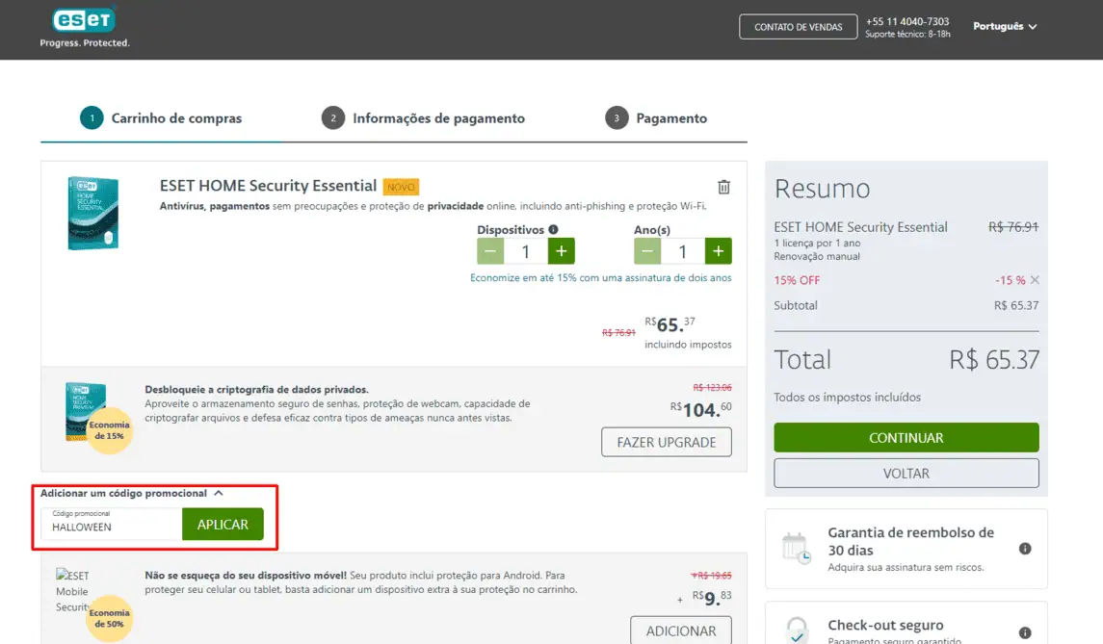Decrease the Ano(s) value with minus
This screenshot has height=644, width=1103.
point(647,251)
